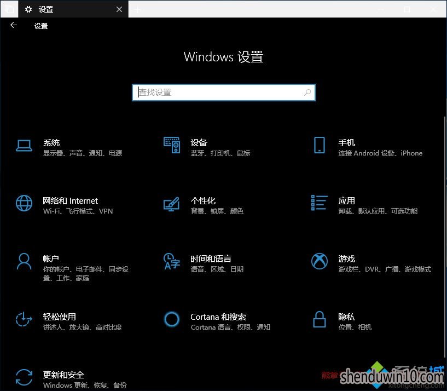This screenshot has width=447, height=391.
Task: Open the 应用 list icon
Action: [x=320, y=203]
